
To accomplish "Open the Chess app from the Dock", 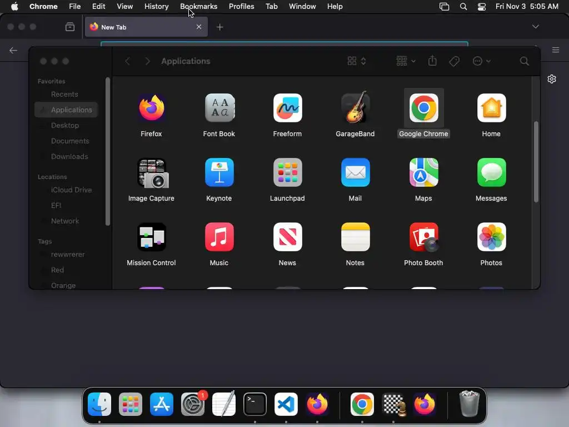I will click(x=393, y=404).
